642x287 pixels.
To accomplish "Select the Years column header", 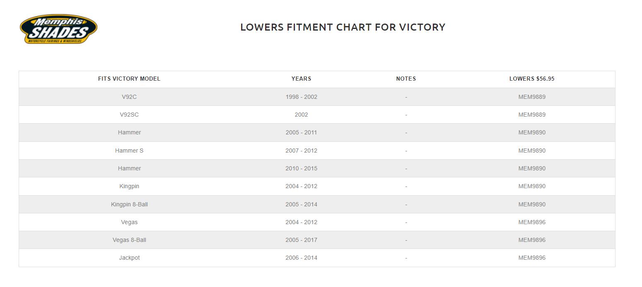I will (301, 79).
